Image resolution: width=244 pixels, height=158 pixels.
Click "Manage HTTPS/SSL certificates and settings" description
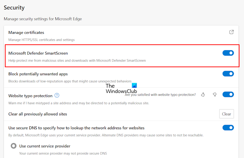[x=41, y=40]
